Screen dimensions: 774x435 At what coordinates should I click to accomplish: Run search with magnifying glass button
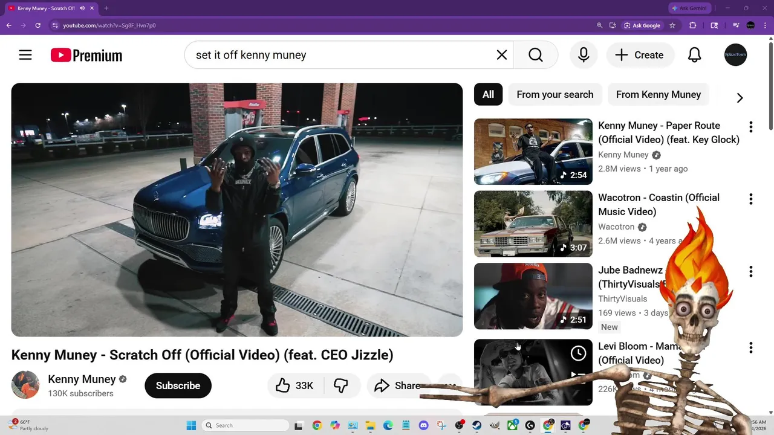[x=536, y=55]
